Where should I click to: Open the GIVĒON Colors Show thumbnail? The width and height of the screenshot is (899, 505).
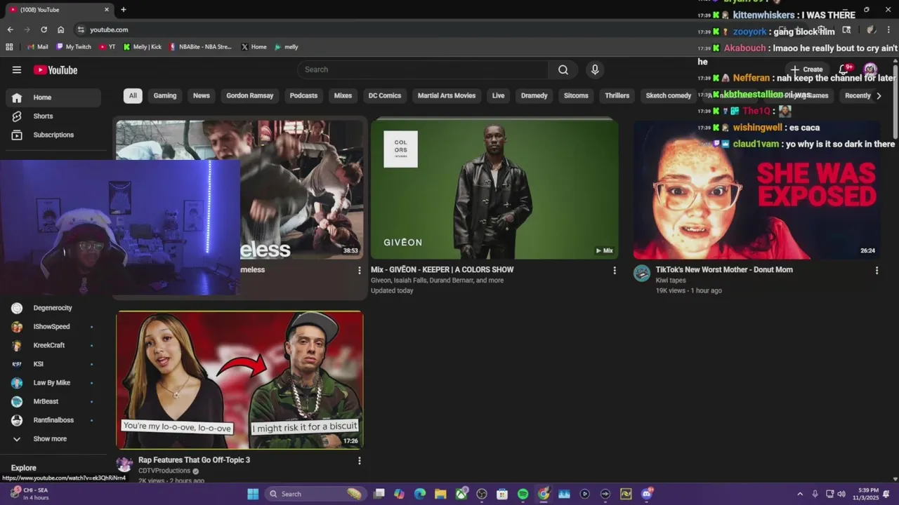pos(494,189)
